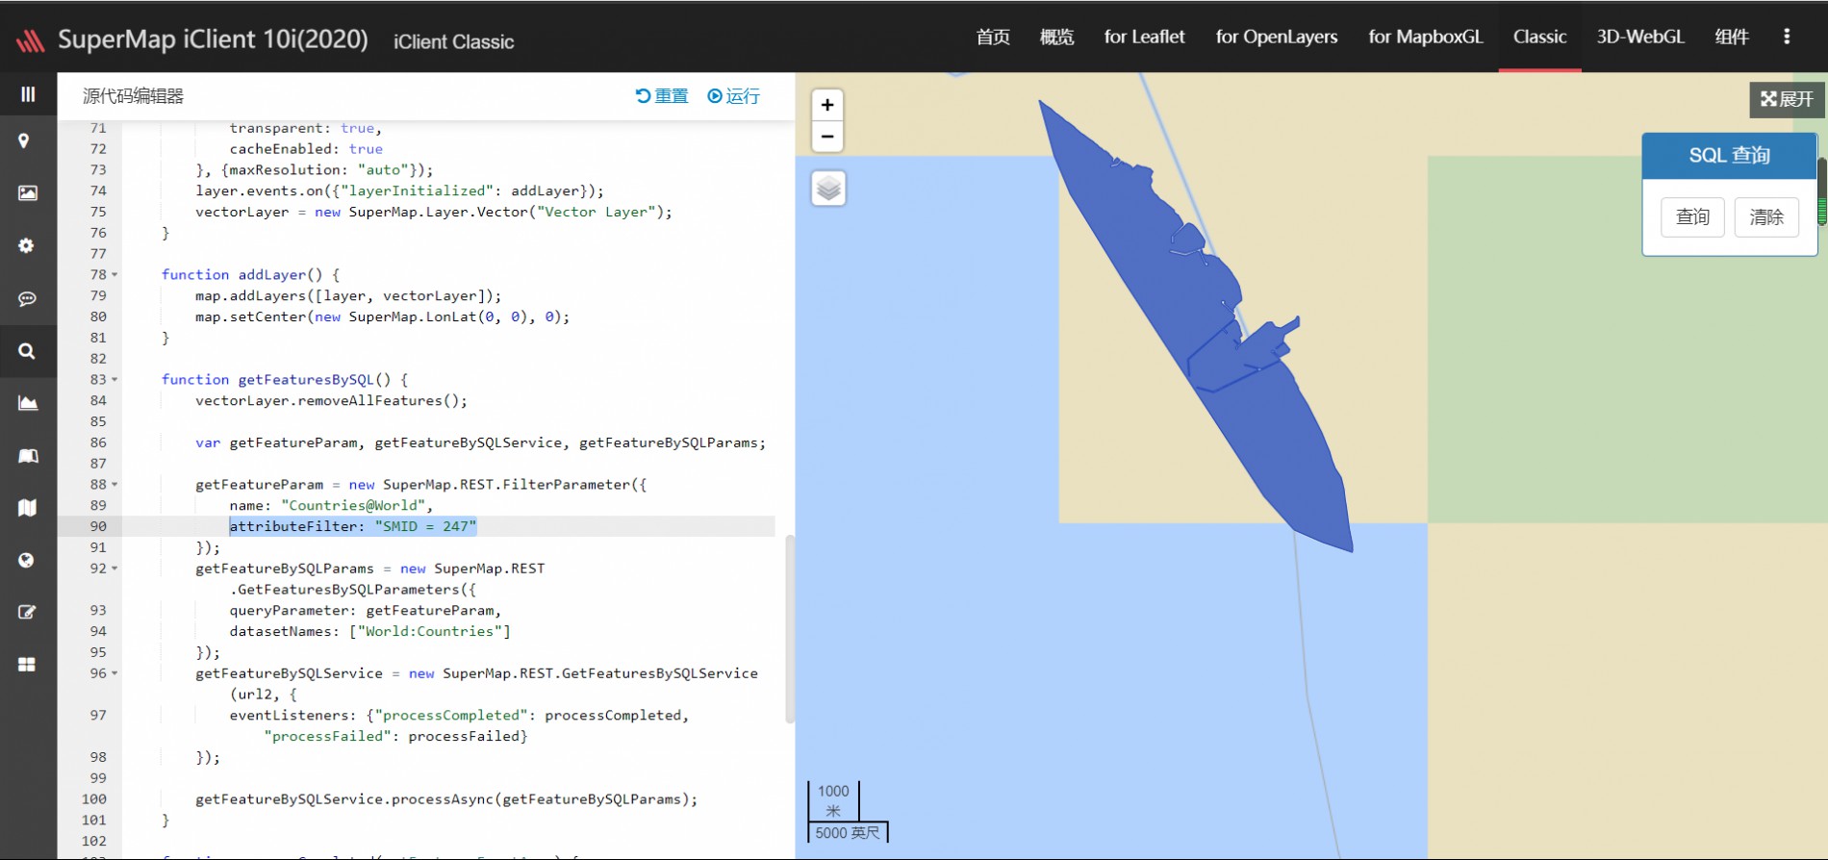Switch to the for MapboxGL examples
Viewport: 1828px width, 860px height.
click(x=1426, y=37)
